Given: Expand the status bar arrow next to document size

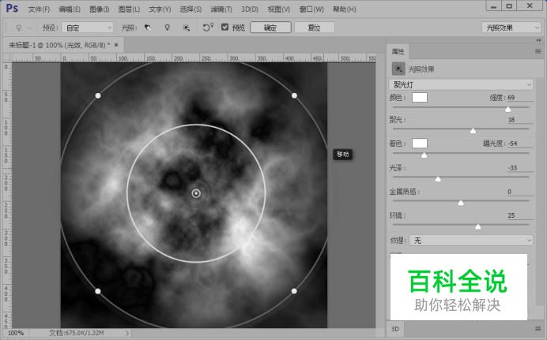Looking at the screenshot, I should (x=127, y=333).
